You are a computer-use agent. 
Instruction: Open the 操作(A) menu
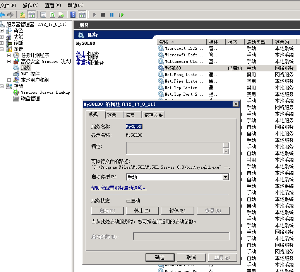tap(31, 5)
